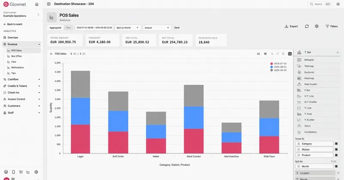
Task: Toggle the square next to Month split
Action: [336, 166]
